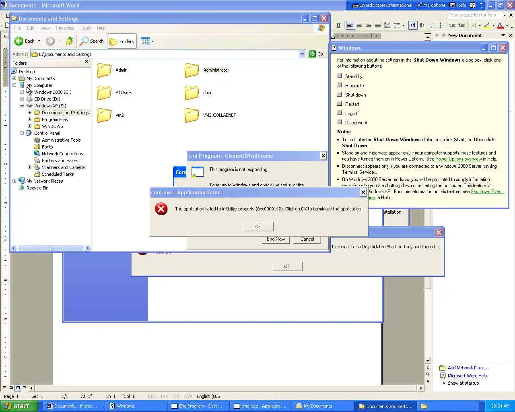This screenshot has height=412, width=515.
Task: Toggle the Folders pane button in Explorer
Action: click(122, 41)
